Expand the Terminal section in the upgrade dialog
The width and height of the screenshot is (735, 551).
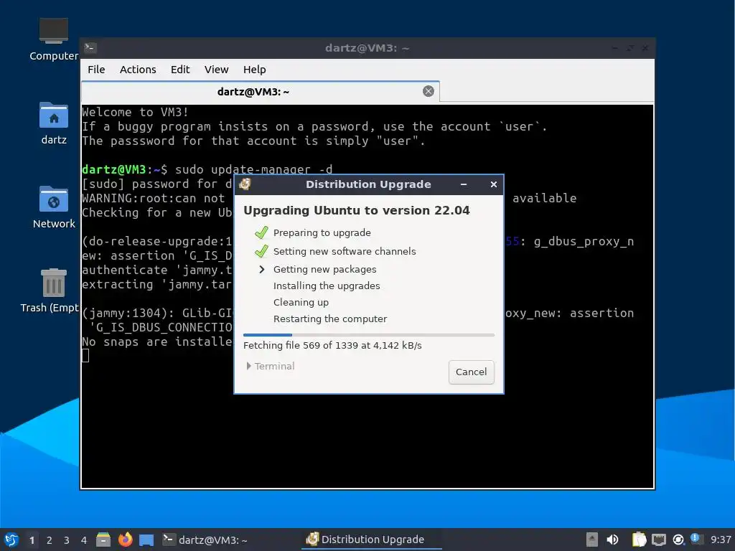click(x=271, y=366)
